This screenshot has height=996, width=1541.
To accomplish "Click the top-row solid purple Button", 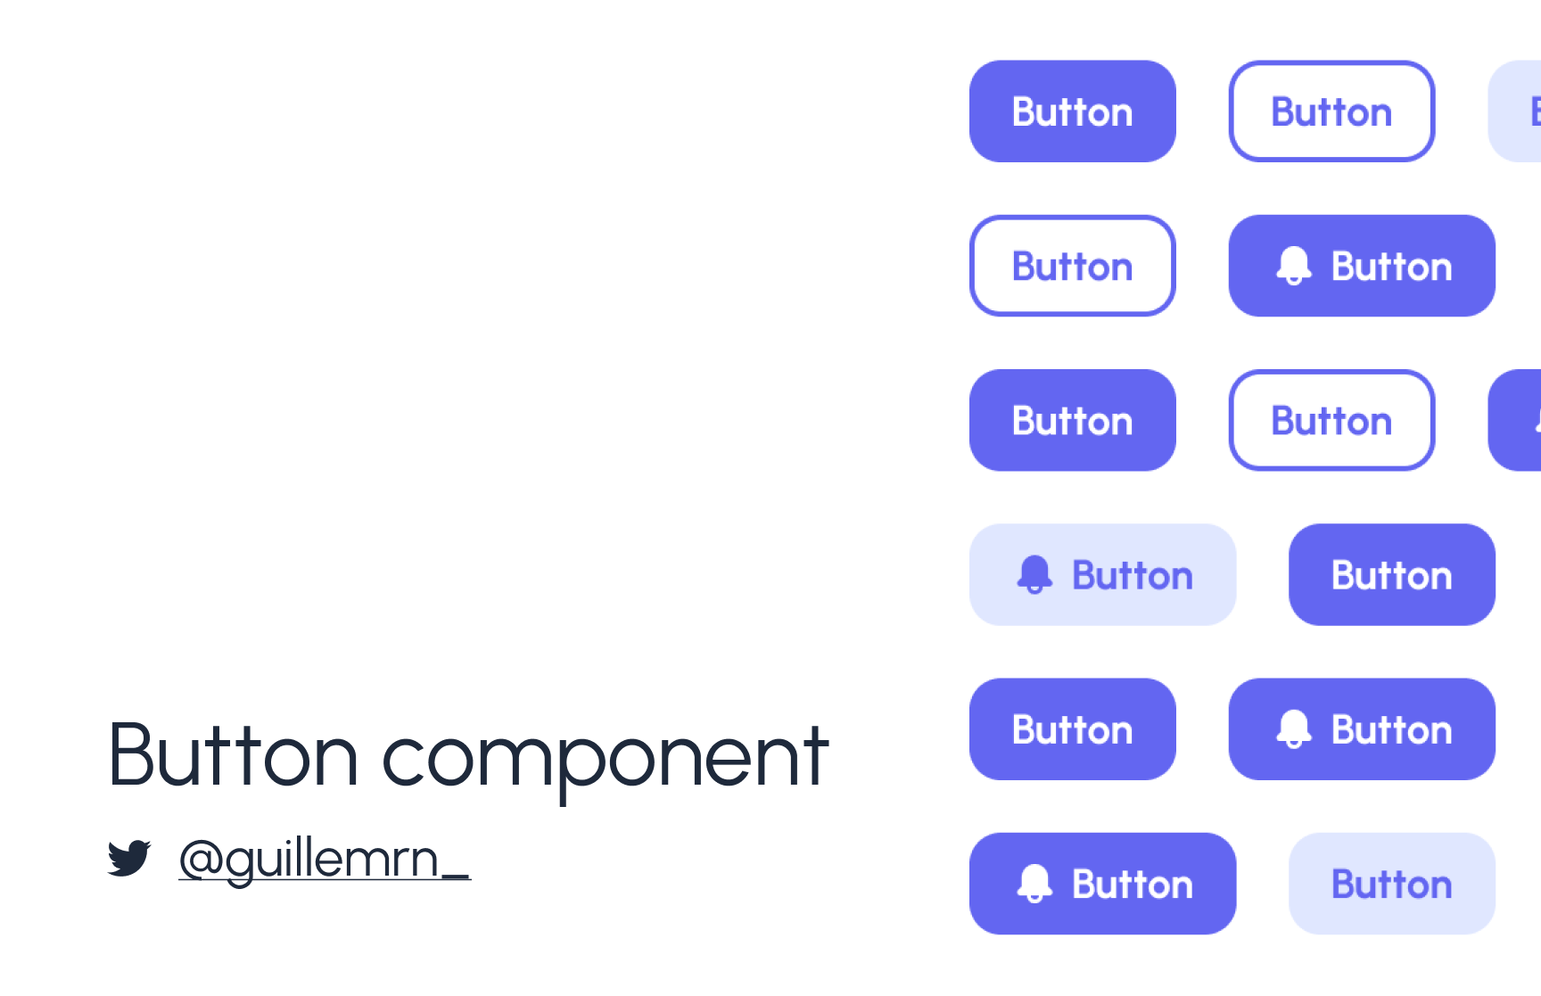I will pos(1072,111).
